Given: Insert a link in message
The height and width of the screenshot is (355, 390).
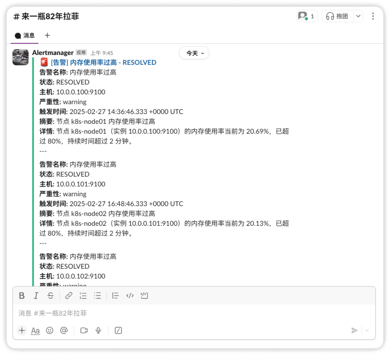Looking at the screenshot, I should pos(69,296).
